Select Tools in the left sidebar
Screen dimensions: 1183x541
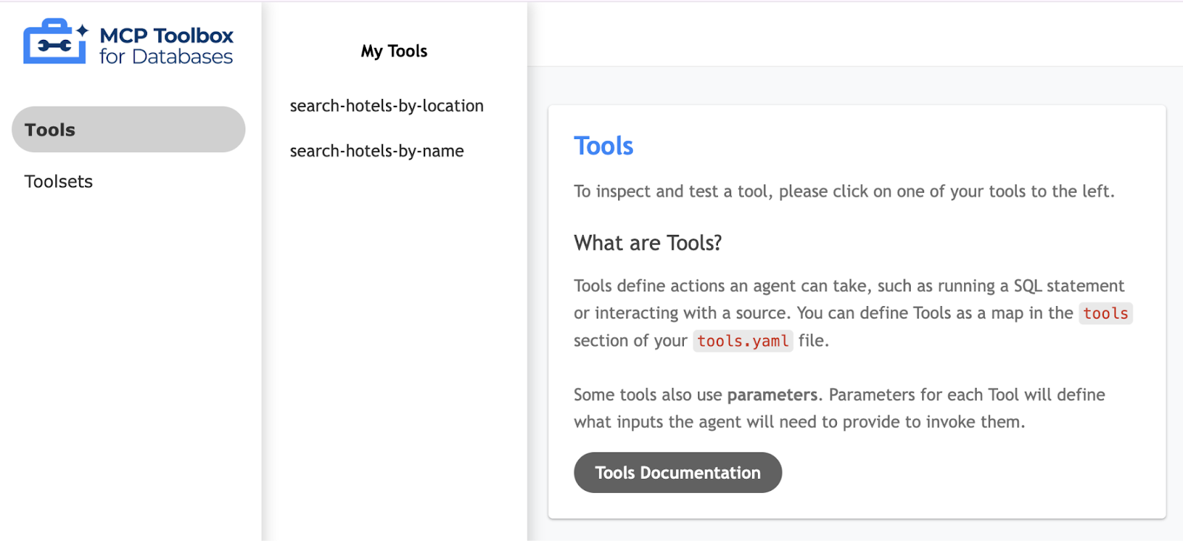click(128, 129)
